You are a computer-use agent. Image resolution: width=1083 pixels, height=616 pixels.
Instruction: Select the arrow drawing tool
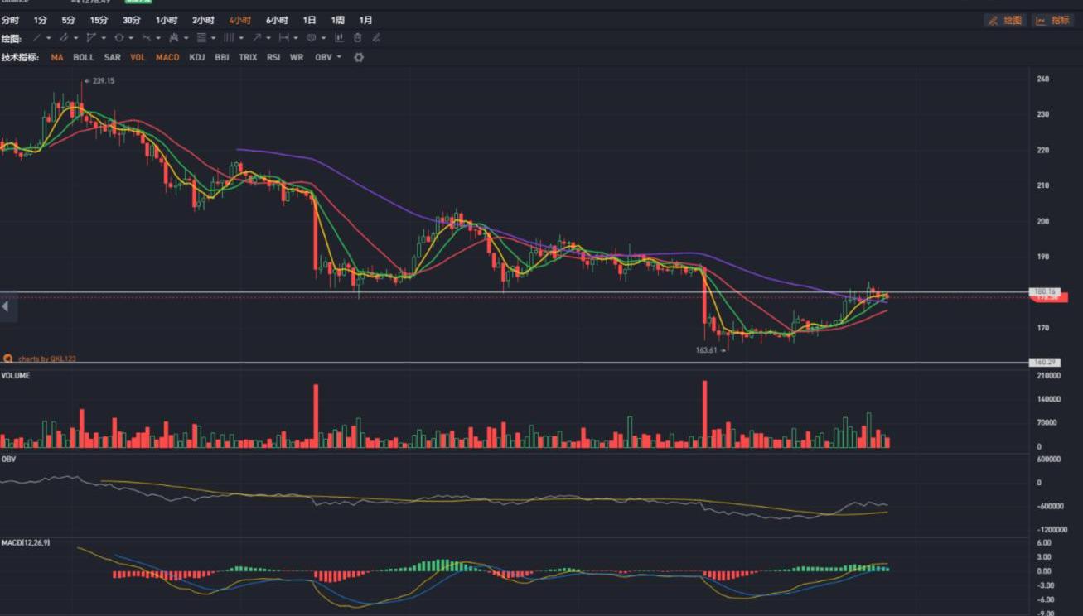(257, 38)
